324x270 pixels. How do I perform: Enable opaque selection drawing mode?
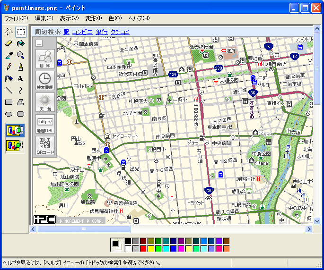[15, 131]
